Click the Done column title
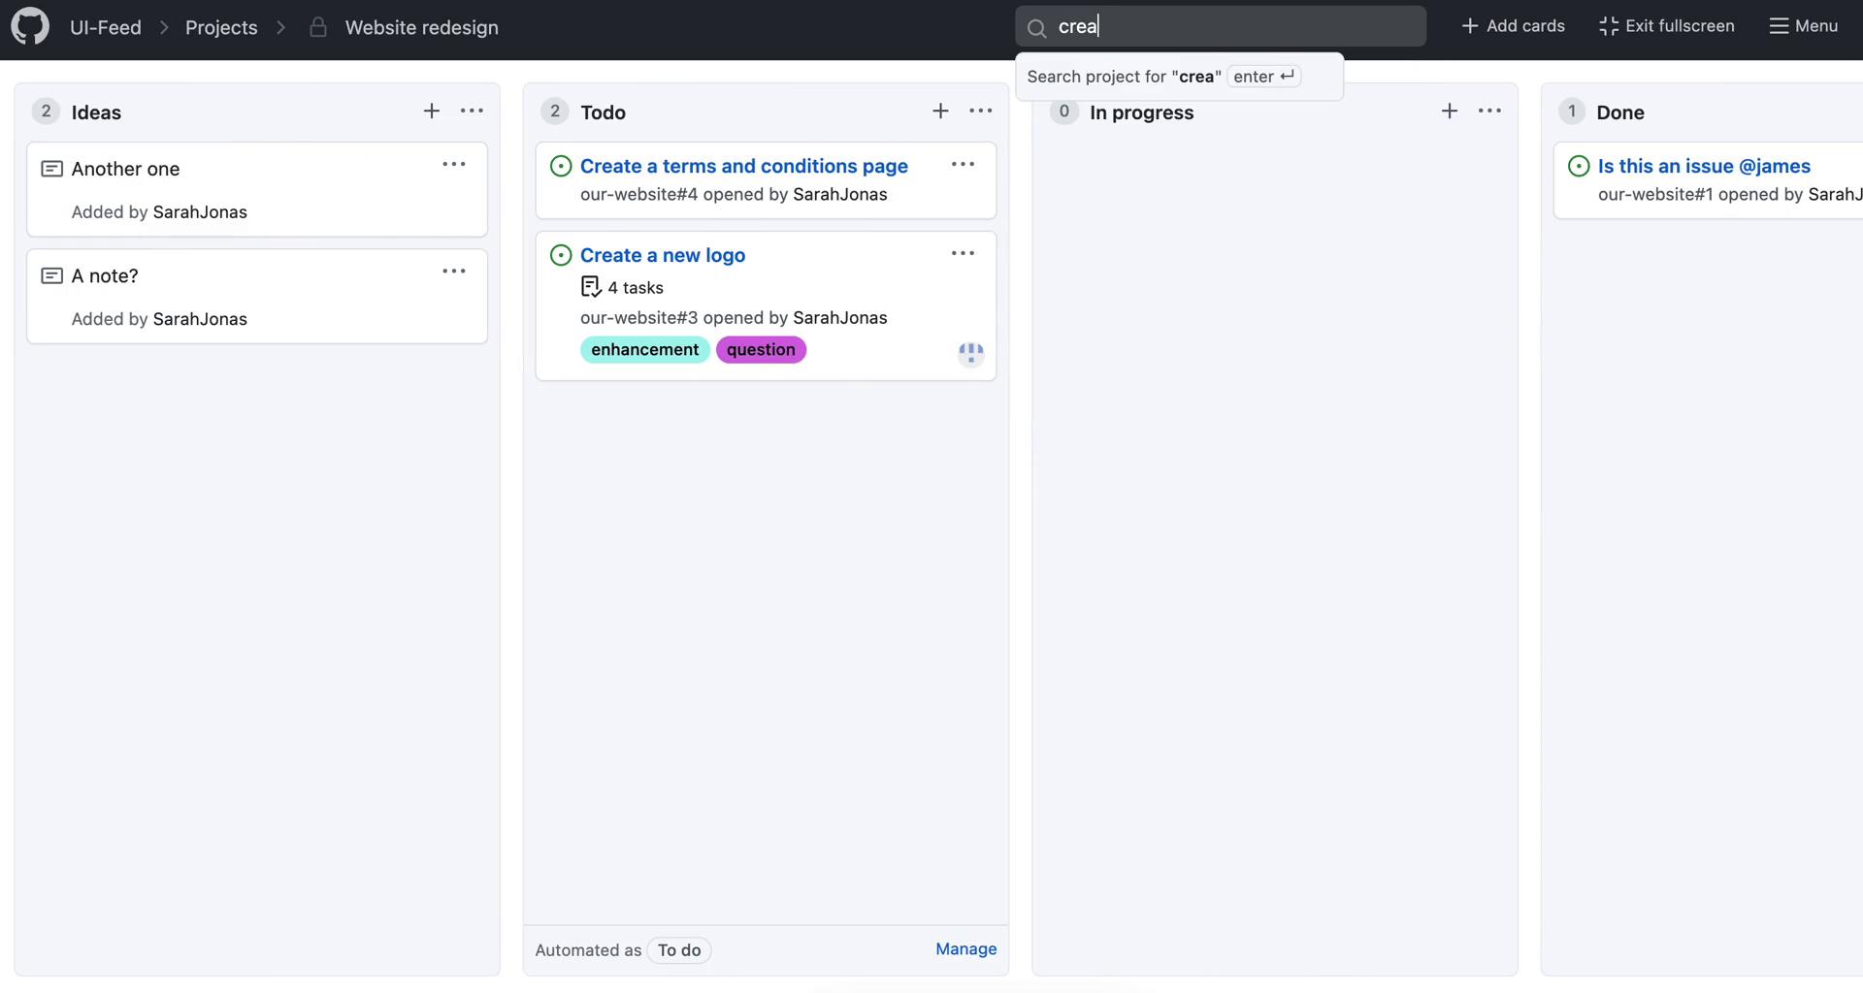 [x=1620, y=112]
